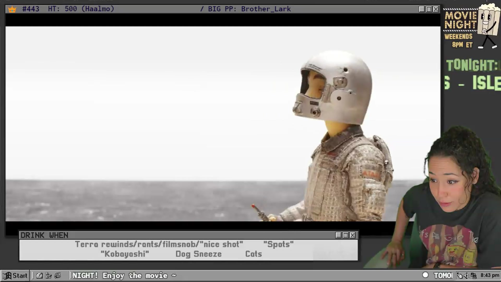The height and width of the screenshot is (282, 501).
Task: Click the 8:43 pm taskbar clock
Action: (490, 275)
